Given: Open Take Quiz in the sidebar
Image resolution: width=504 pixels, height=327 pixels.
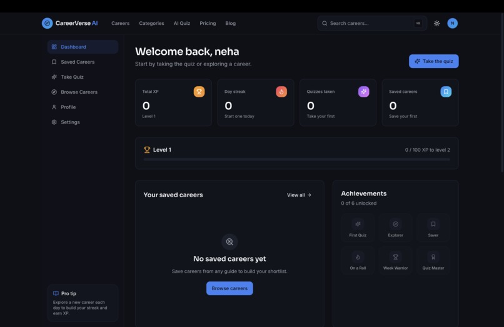Looking at the screenshot, I should (x=83, y=77).
